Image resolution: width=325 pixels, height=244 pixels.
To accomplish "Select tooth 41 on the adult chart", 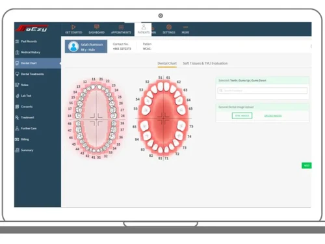I will click(x=95, y=150).
